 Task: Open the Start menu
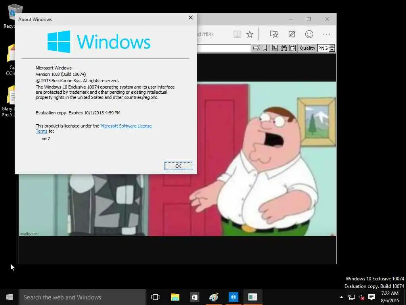coord(10,297)
